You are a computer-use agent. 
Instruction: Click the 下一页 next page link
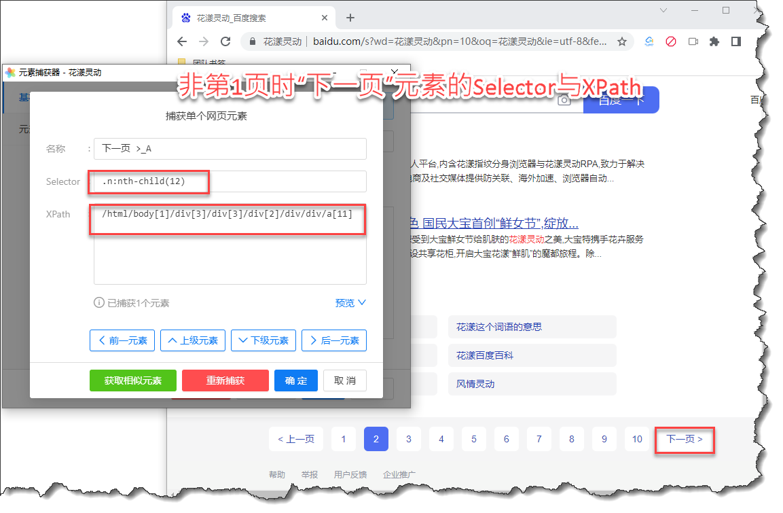[685, 439]
